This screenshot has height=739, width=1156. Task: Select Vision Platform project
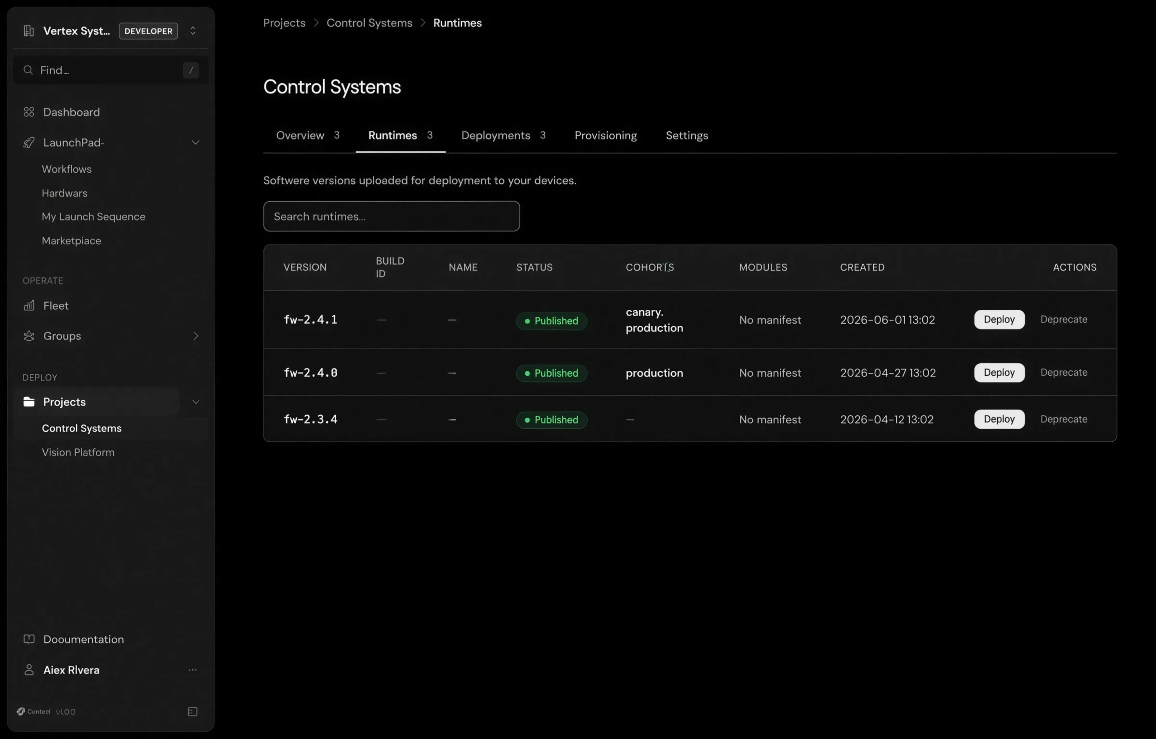tap(78, 452)
